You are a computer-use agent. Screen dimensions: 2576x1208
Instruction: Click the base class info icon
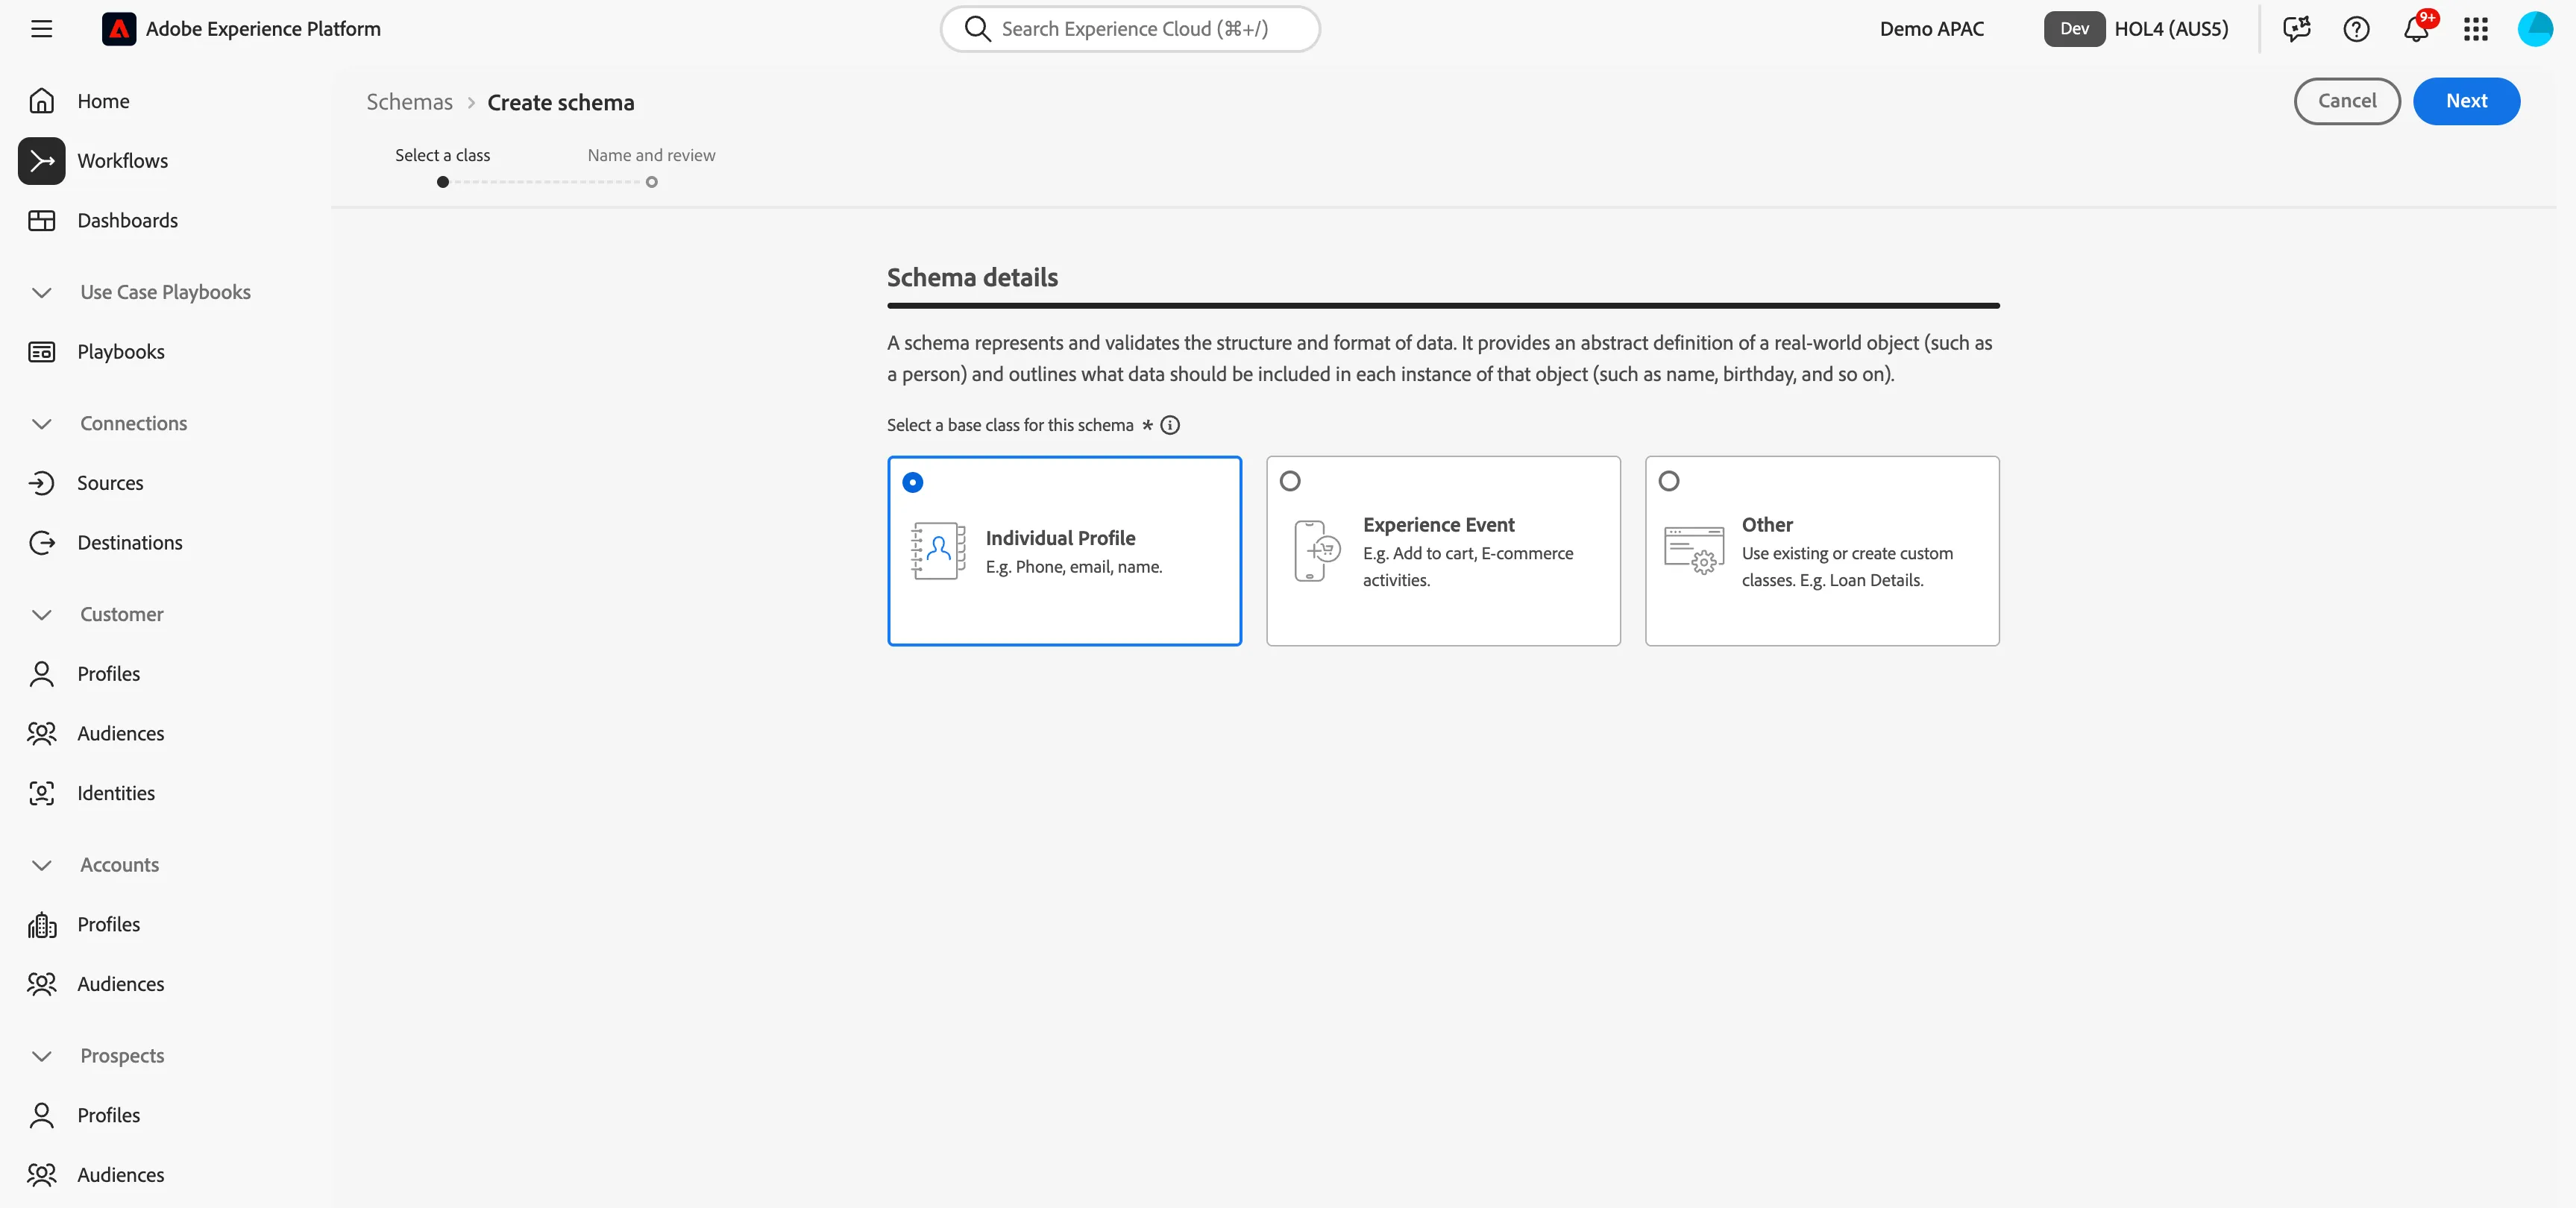click(1170, 425)
